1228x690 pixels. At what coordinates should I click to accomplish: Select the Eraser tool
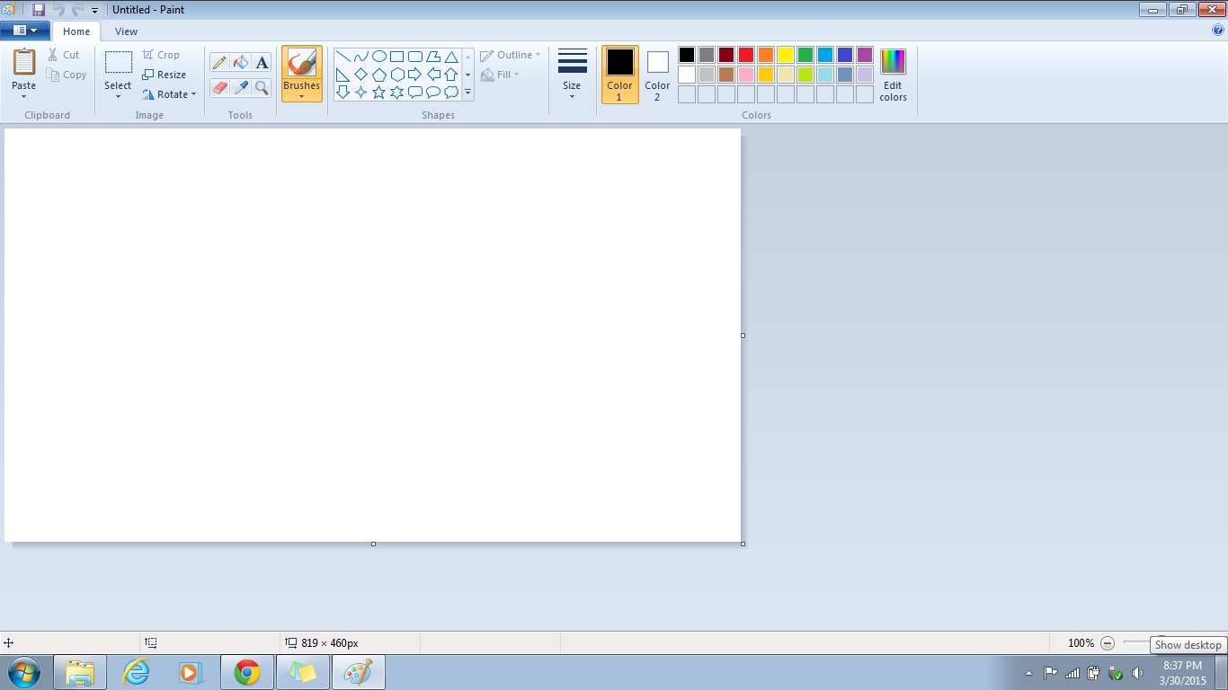(219, 87)
